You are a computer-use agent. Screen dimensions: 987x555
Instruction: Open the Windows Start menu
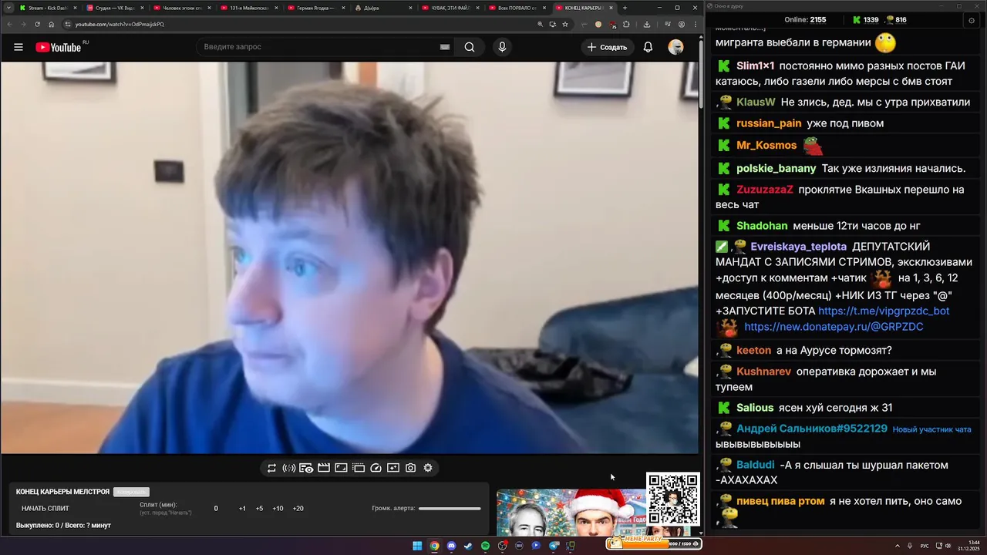[x=417, y=546]
